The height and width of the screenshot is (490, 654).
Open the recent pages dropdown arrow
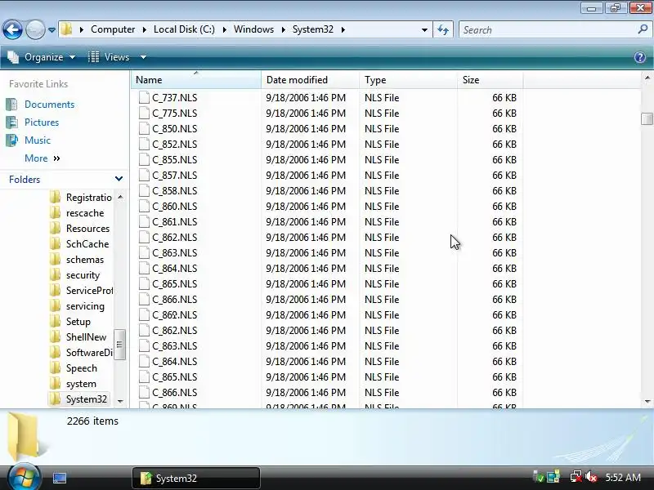click(52, 30)
